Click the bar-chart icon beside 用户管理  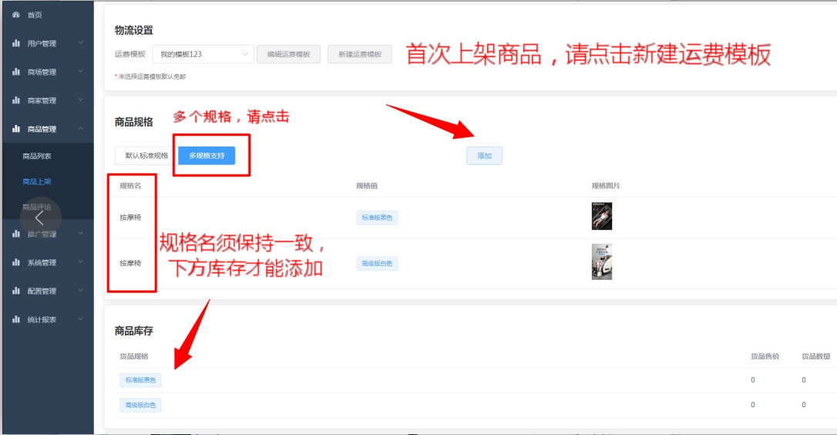(16, 43)
